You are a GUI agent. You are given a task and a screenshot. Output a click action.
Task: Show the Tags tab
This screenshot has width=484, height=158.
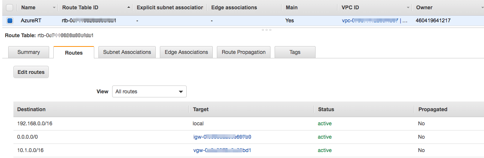click(x=295, y=52)
